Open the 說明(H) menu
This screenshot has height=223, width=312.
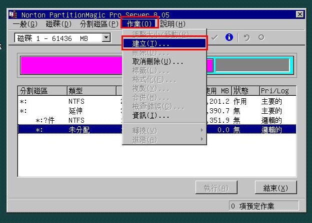(x=172, y=24)
